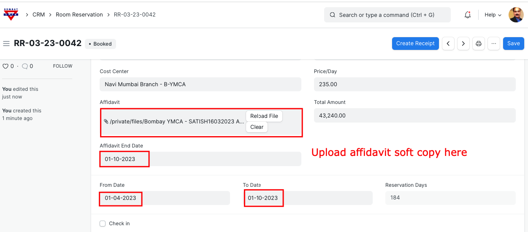Open comments via speech bubble icon
Image resolution: width=528 pixels, height=232 pixels.
click(x=25, y=66)
